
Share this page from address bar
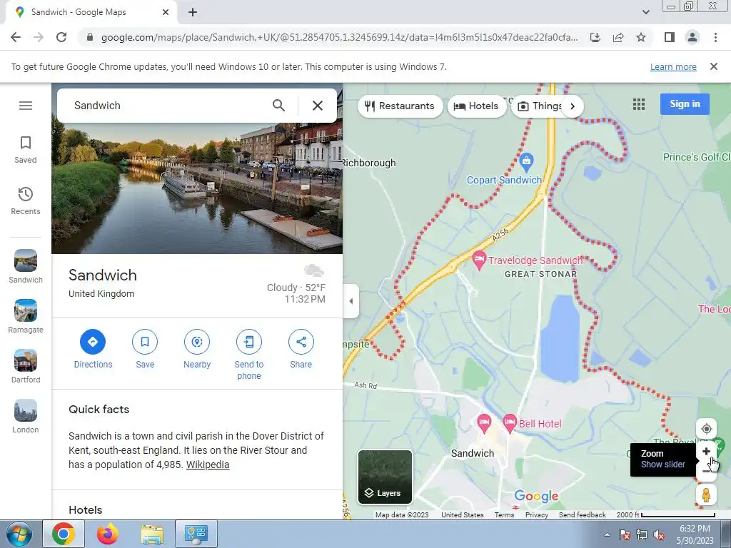[618, 37]
